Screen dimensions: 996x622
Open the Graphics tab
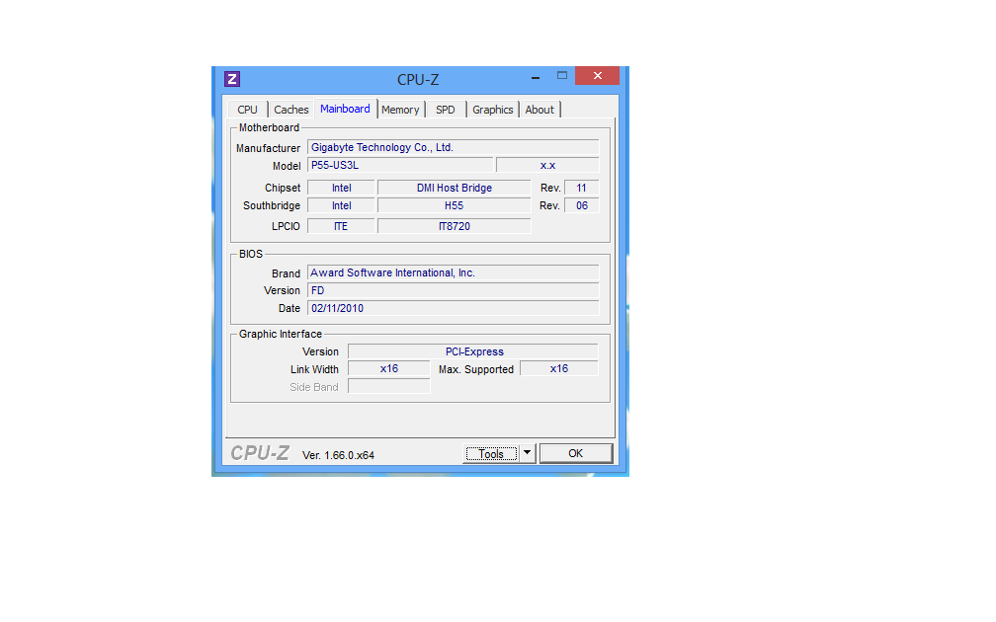[x=492, y=110]
